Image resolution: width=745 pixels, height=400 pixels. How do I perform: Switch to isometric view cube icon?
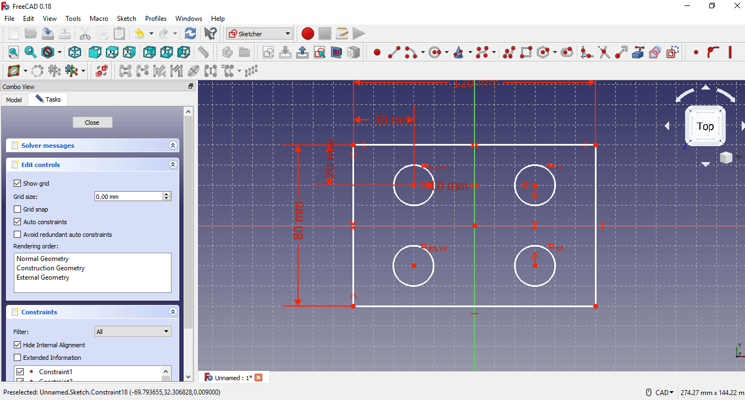[75, 52]
